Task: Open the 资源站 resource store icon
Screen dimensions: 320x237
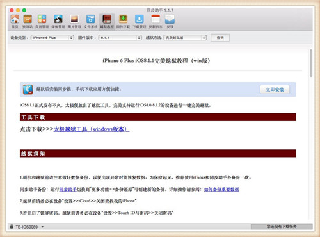Action: coord(28,21)
